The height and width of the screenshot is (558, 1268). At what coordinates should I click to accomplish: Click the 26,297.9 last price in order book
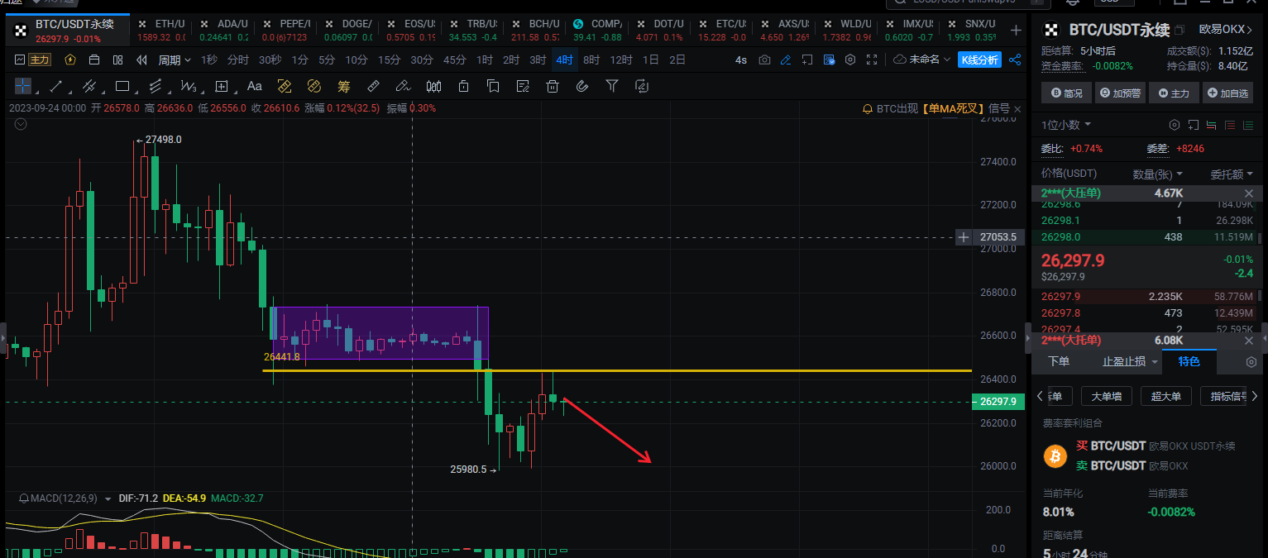[x=1073, y=261]
